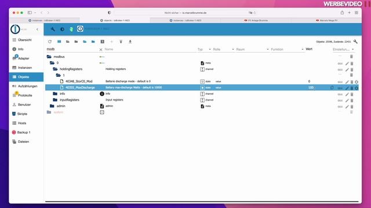Open Info in the sidebar
371x208 pixels.
(x=26, y=49)
